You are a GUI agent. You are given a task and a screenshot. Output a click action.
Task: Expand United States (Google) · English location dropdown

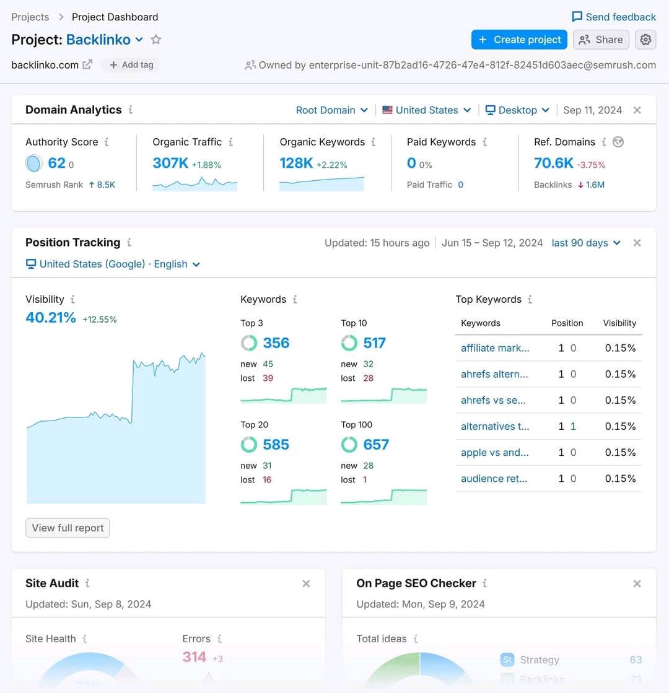[x=113, y=264]
